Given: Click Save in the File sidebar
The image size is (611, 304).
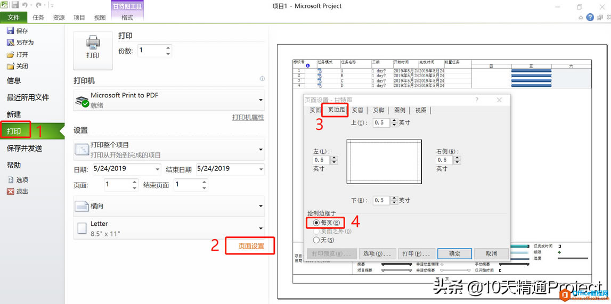Looking at the screenshot, I should 18,31.
